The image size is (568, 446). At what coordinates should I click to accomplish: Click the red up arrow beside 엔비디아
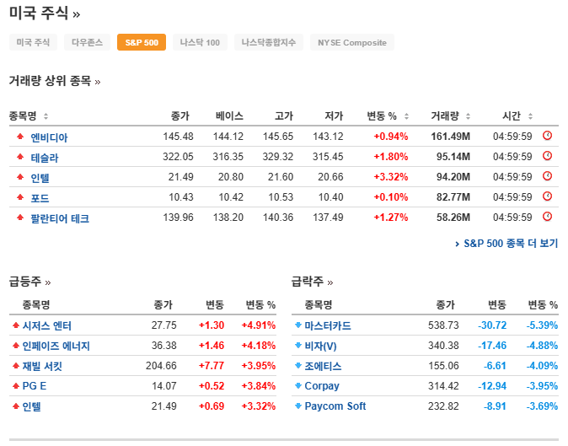(20, 137)
